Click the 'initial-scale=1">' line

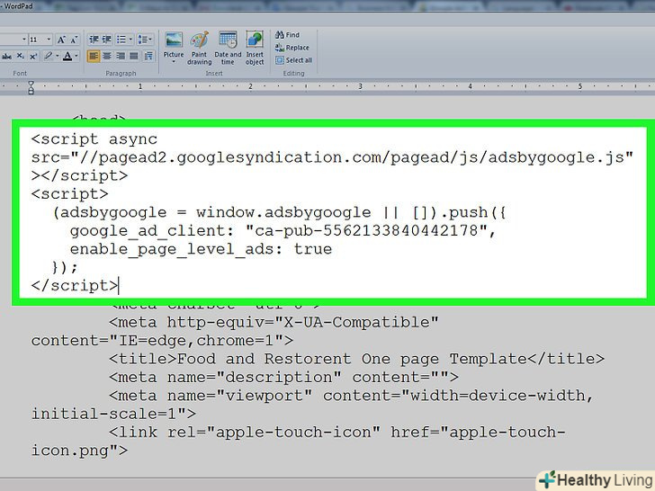coord(113,415)
